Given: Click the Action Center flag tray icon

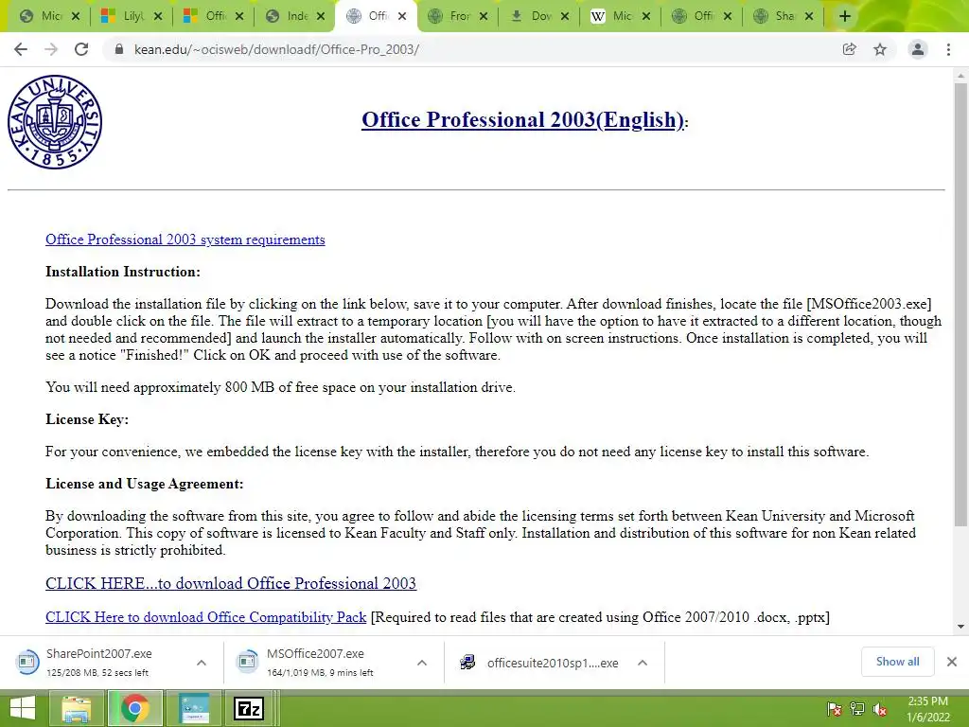Looking at the screenshot, I should tap(835, 709).
